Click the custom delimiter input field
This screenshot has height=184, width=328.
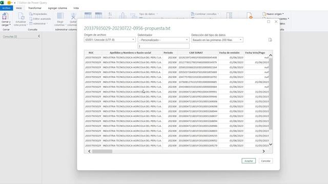point(163,46)
